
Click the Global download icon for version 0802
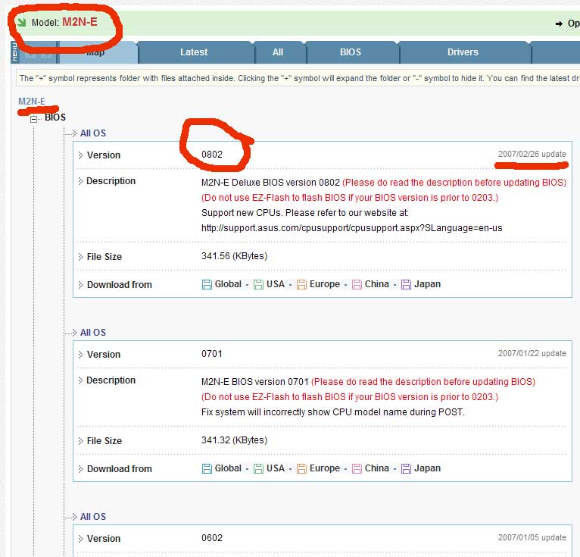click(207, 285)
